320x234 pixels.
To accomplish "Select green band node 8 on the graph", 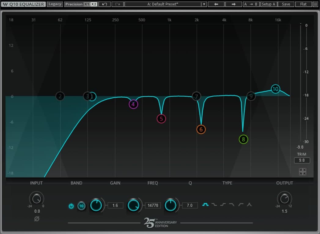I will [243, 139].
